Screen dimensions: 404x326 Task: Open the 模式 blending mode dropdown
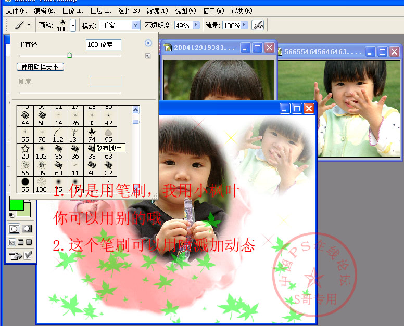[x=136, y=25]
